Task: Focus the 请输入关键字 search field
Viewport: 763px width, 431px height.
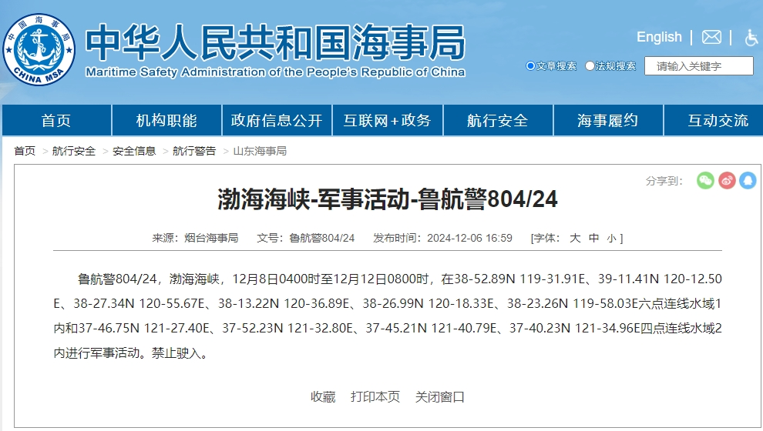Action: pos(699,66)
